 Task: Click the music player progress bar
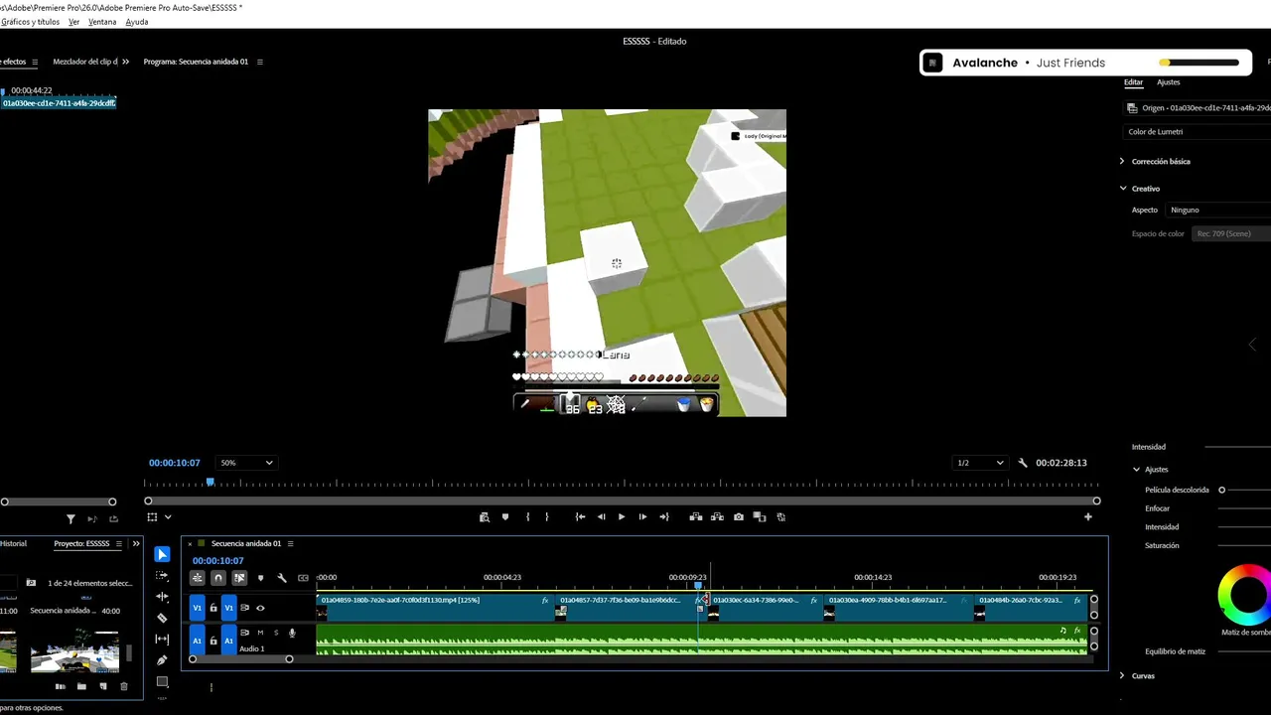(x=1200, y=63)
